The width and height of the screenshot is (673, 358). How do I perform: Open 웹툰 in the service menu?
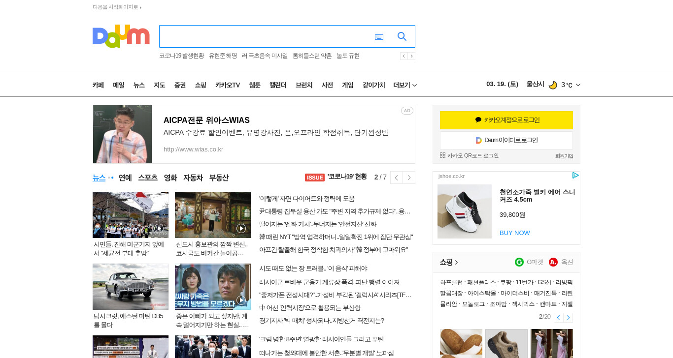click(x=255, y=85)
